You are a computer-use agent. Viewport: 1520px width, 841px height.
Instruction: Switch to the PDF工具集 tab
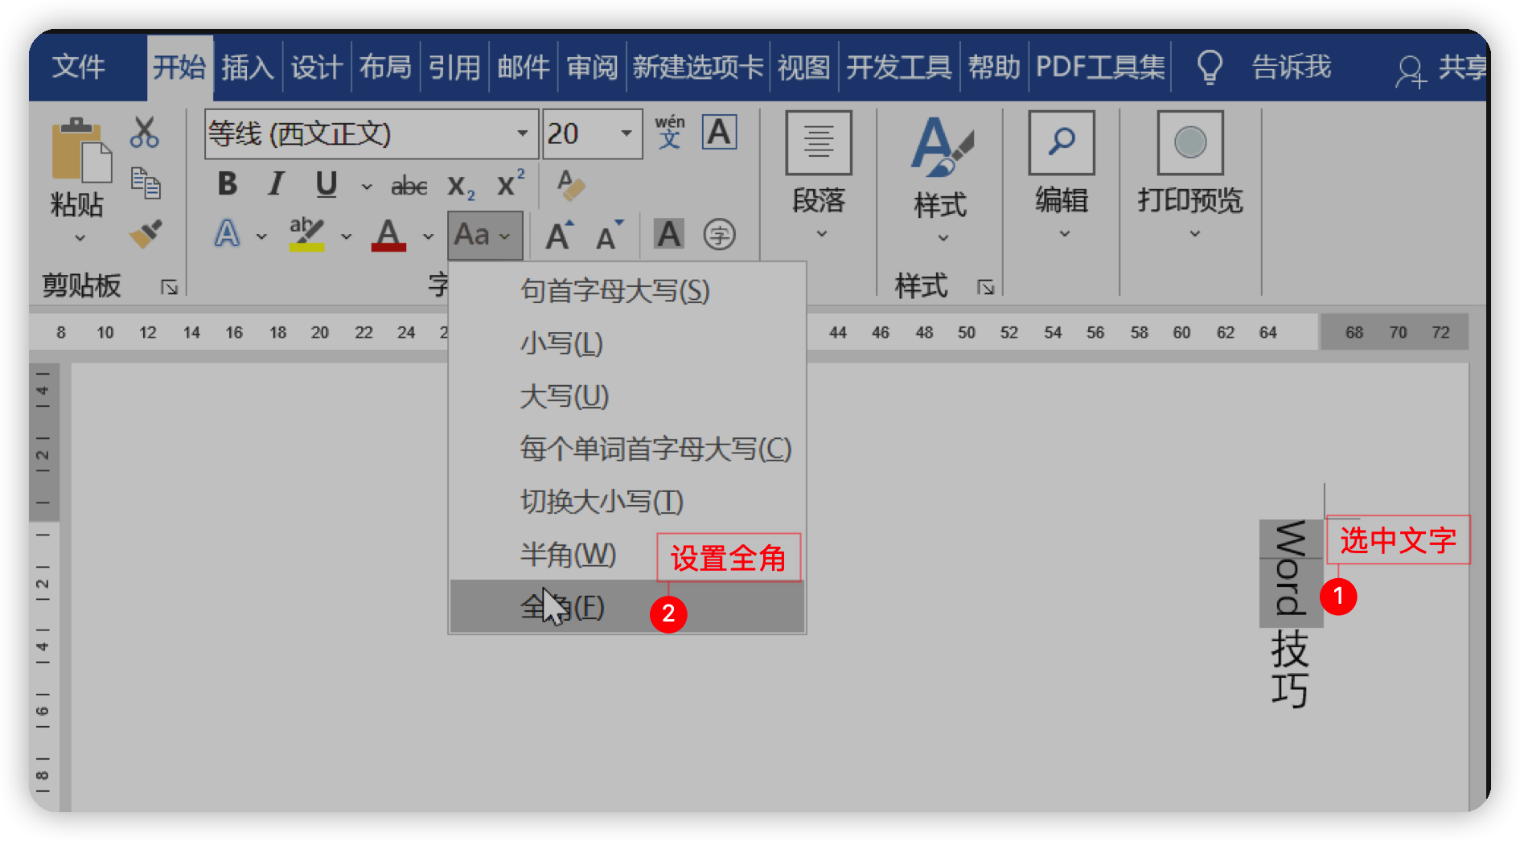point(1100,67)
